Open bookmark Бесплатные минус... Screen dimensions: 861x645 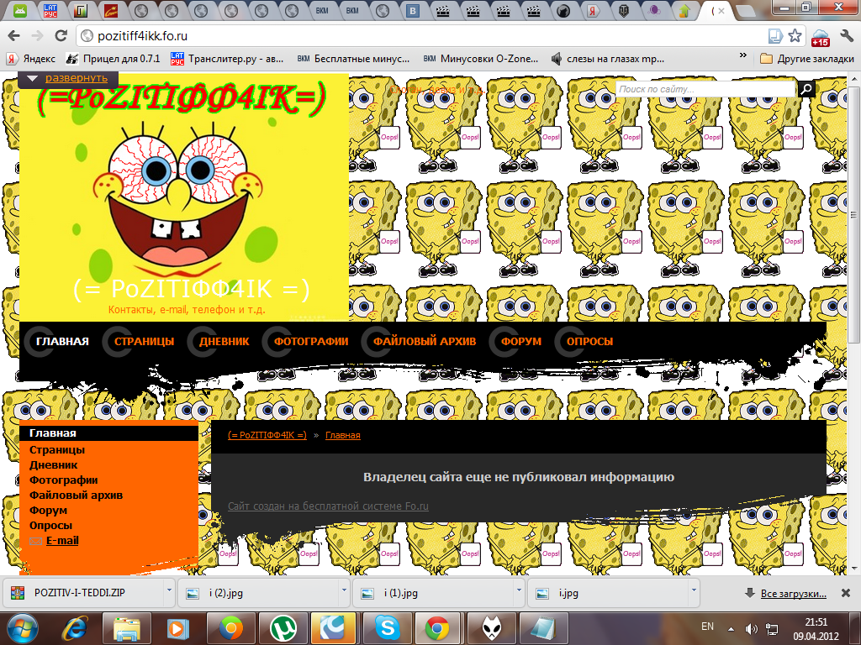(x=354, y=59)
